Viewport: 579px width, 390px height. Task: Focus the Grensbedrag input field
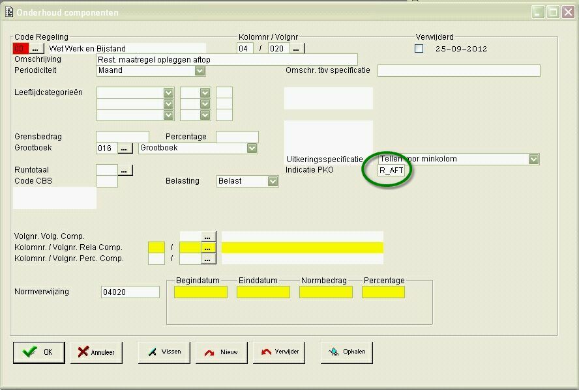pos(123,137)
